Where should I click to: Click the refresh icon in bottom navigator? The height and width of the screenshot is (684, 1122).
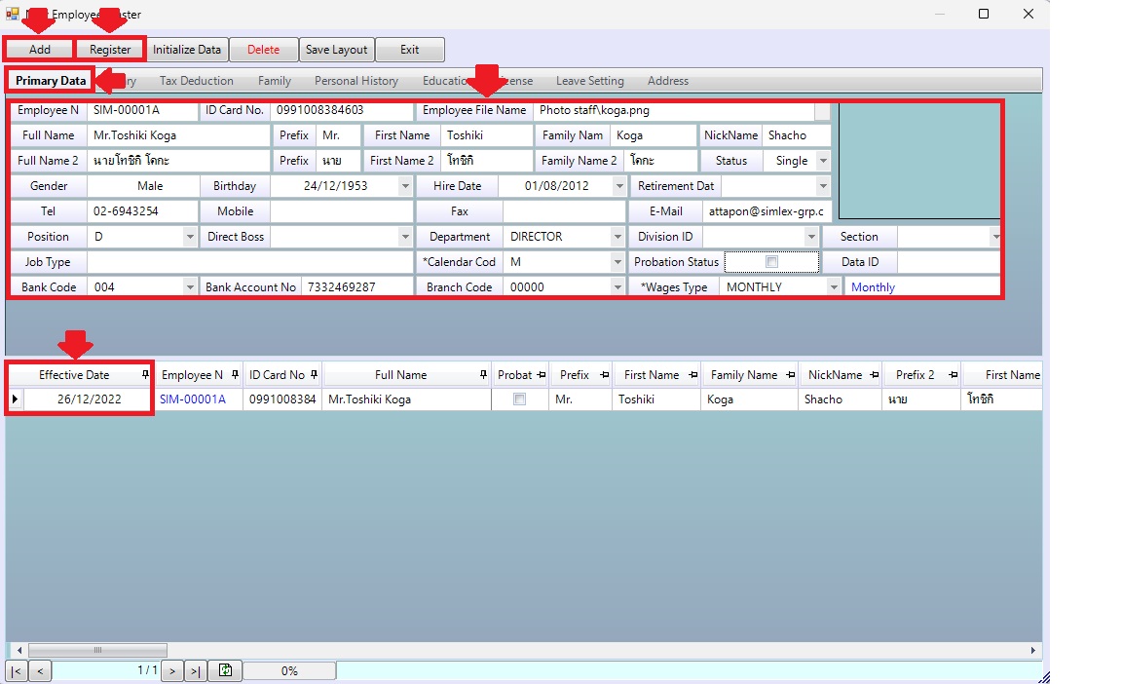pos(225,670)
